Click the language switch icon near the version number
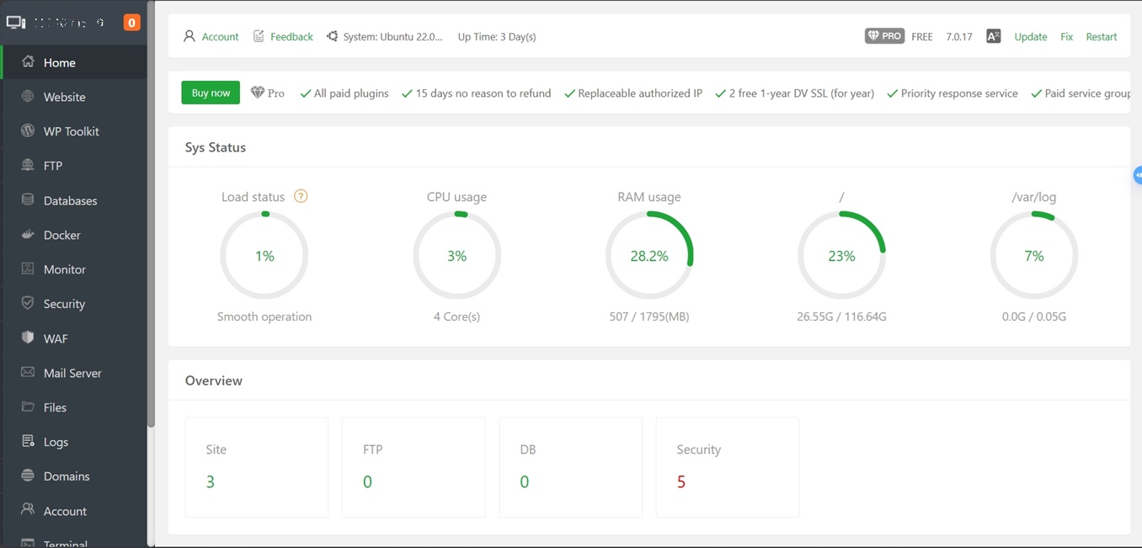 (993, 36)
